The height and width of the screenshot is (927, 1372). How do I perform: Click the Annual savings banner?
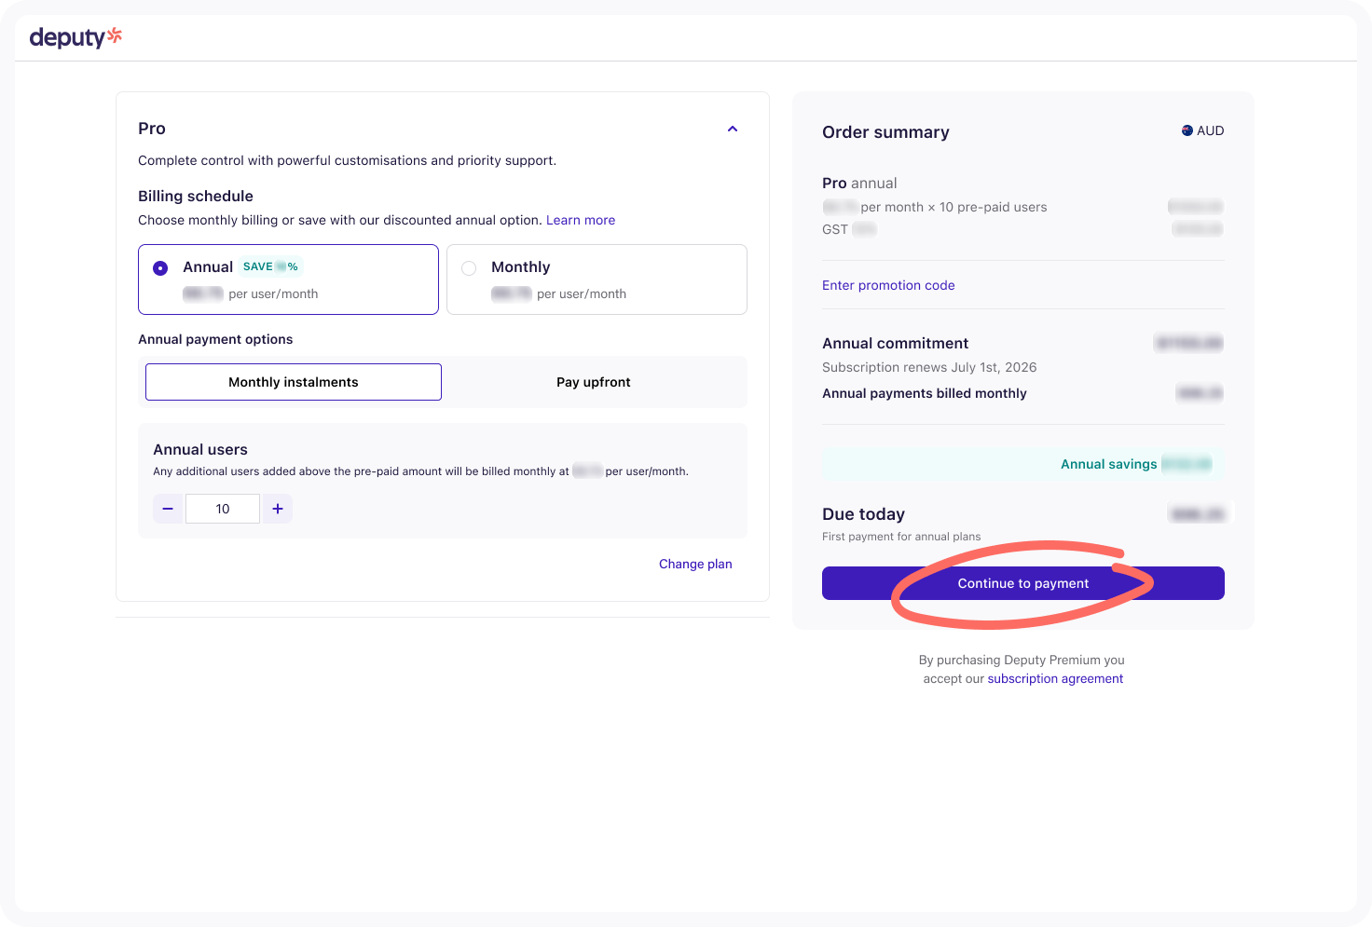1022,464
